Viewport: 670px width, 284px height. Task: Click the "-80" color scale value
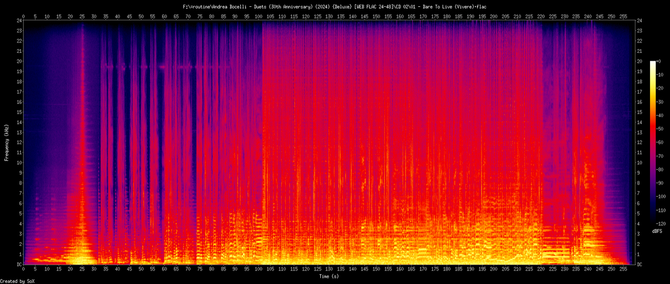pos(661,170)
